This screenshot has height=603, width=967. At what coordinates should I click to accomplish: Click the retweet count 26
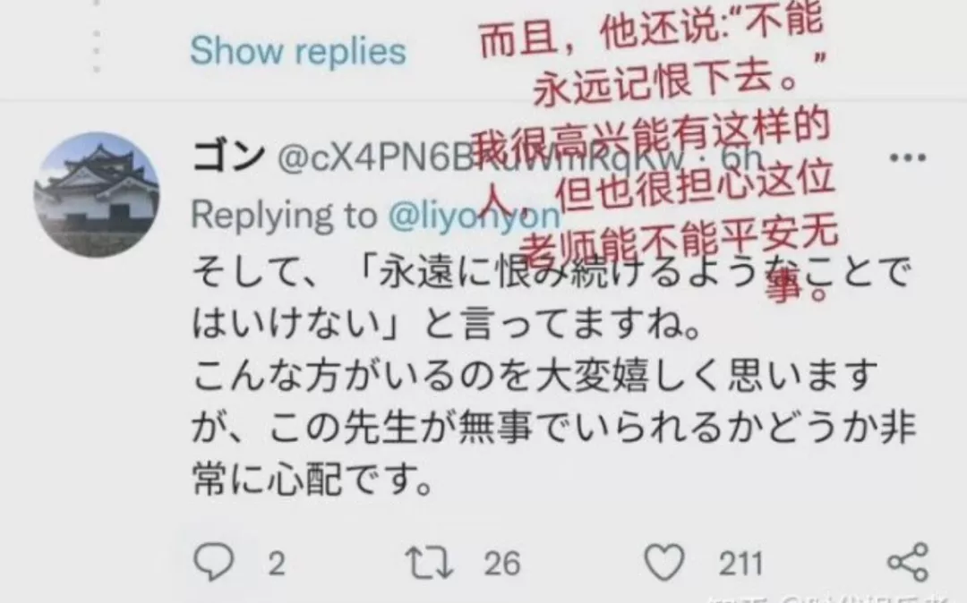click(501, 564)
